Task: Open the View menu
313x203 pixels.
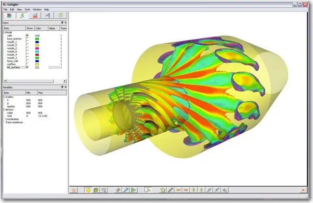Action: tap(19, 9)
